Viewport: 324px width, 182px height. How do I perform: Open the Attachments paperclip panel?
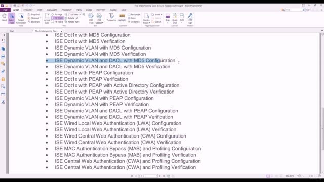3,71
